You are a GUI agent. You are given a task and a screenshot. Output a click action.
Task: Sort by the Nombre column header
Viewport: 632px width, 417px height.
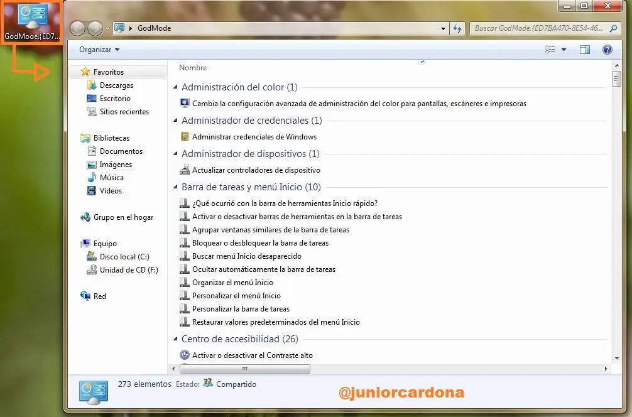(x=193, y=68)
